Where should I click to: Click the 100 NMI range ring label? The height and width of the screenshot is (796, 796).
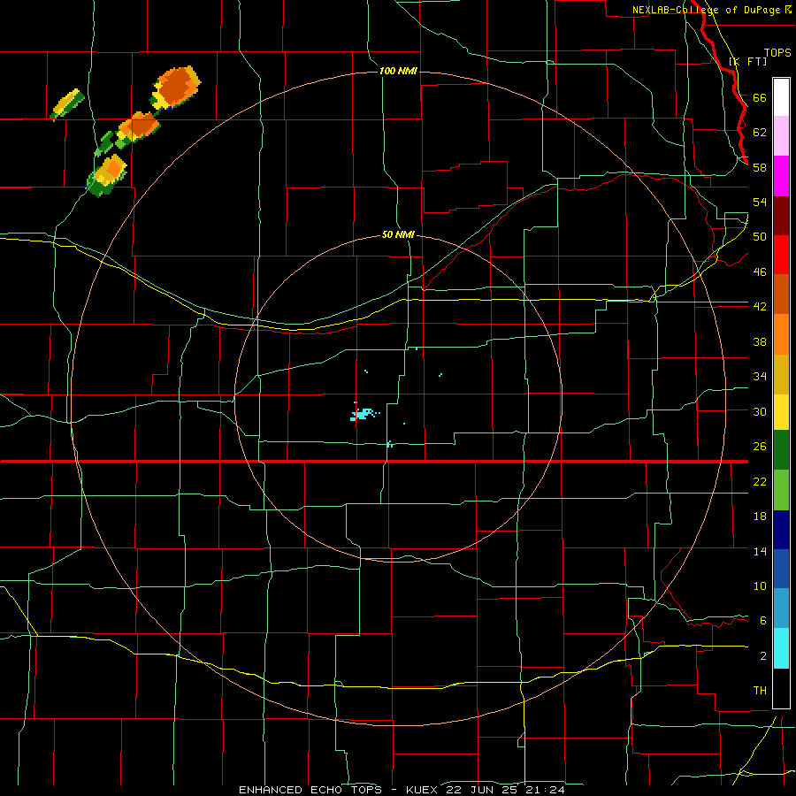click(x=399, y=71)
